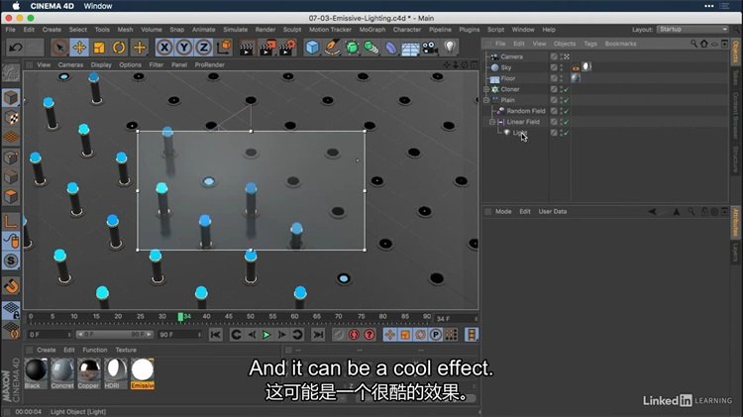This screenshot has width=743, height=417.
Task: Toggle Y axis lock
Action: (x=184, y=48)
